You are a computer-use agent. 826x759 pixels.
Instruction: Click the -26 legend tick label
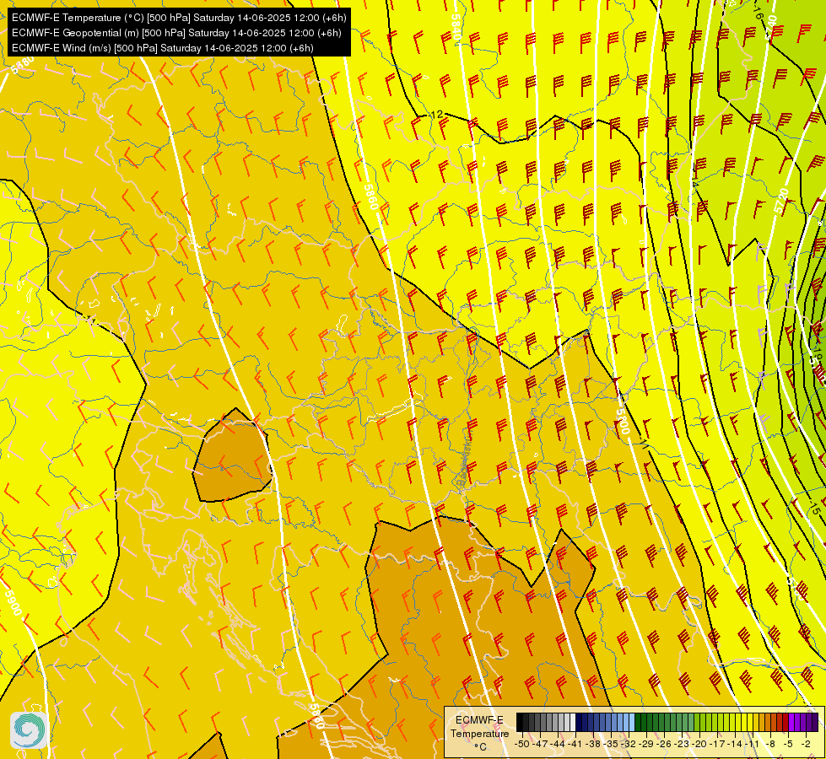click(665, 744)
